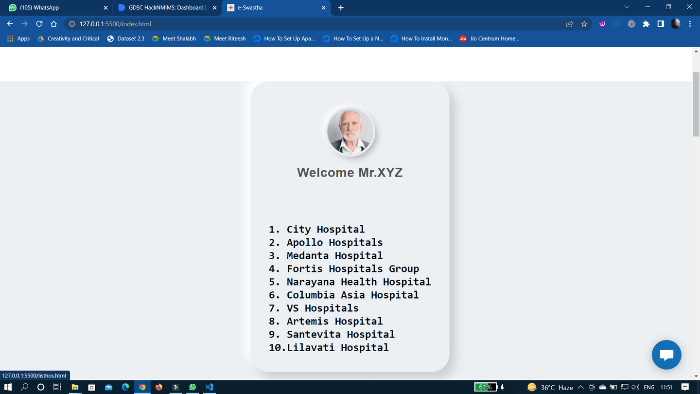The height and width of the screenshot is (394, 700).
Task: Open Columbia Asia Hospital
Action: [353, 295]
